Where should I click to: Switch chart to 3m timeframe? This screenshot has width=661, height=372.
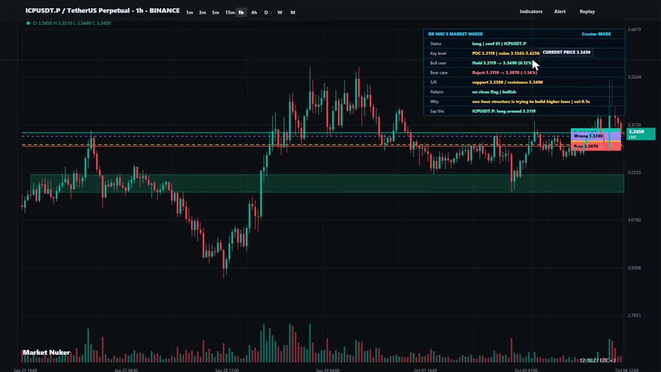click(202, 12)
